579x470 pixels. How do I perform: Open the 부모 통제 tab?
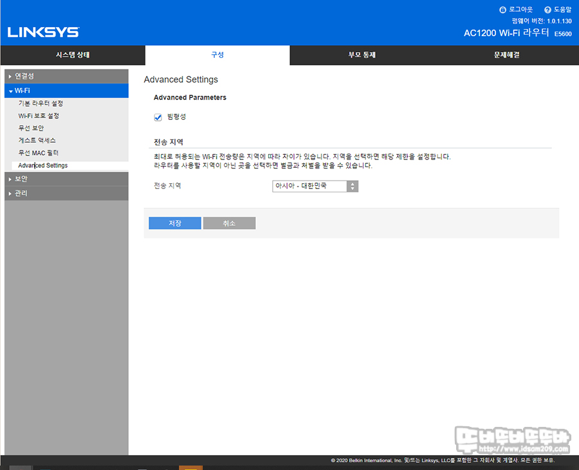(362, 55)
